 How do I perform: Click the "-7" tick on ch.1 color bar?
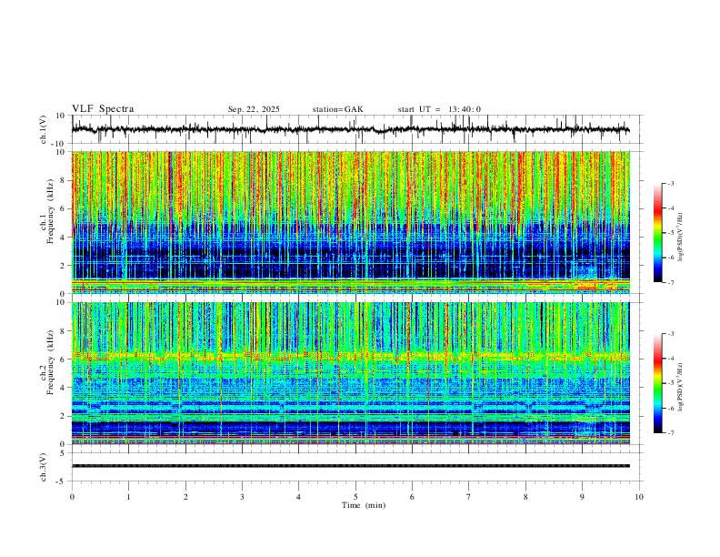(x=670, y=283)
